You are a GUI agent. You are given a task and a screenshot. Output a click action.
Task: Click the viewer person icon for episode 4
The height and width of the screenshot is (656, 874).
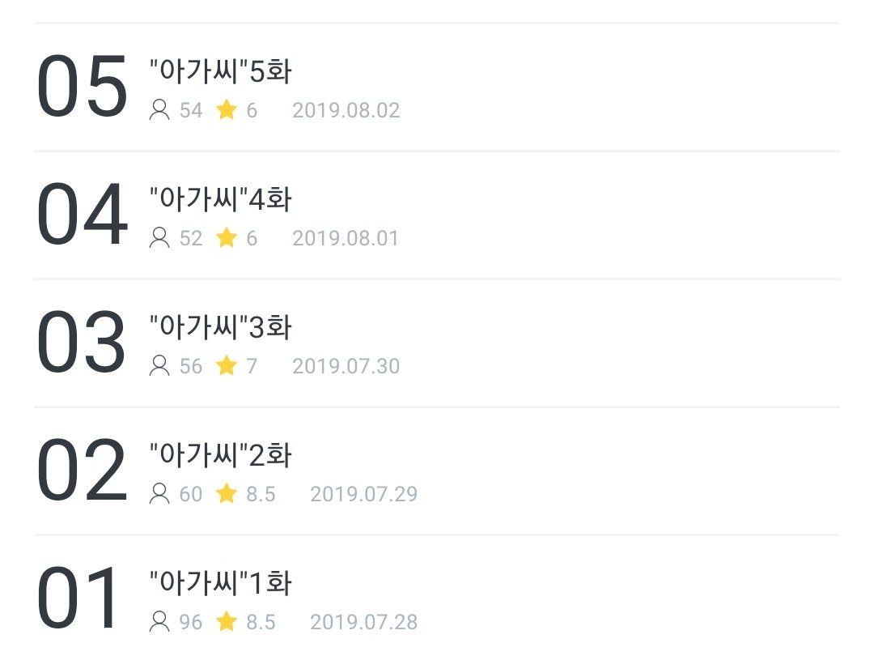pos(159,238)
